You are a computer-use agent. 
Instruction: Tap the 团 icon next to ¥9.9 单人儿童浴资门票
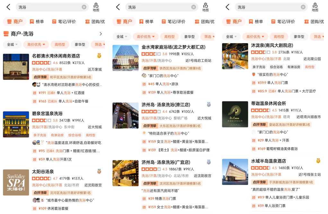pyautogui.click(x=253, y=198)
